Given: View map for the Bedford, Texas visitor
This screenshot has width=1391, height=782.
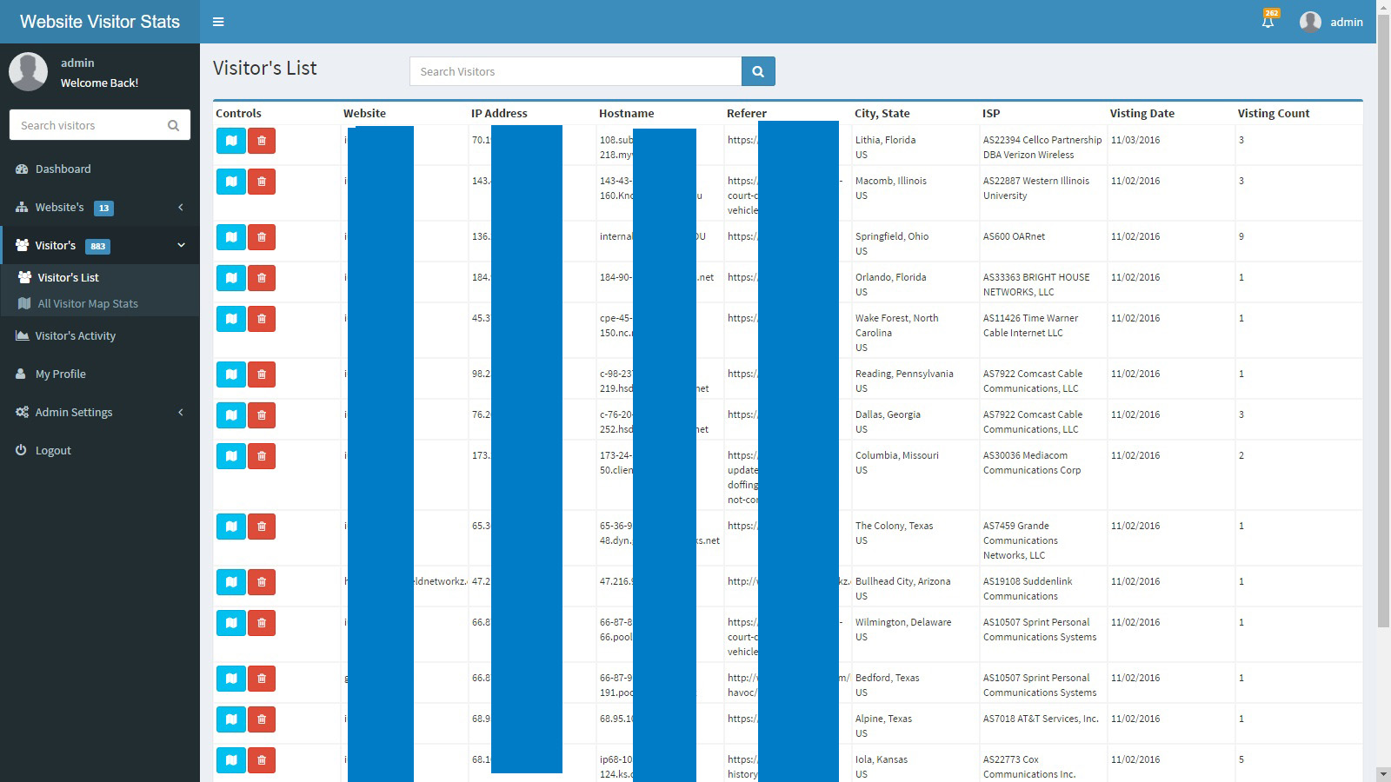Looking at the screenshot, I should pos(231,678).
